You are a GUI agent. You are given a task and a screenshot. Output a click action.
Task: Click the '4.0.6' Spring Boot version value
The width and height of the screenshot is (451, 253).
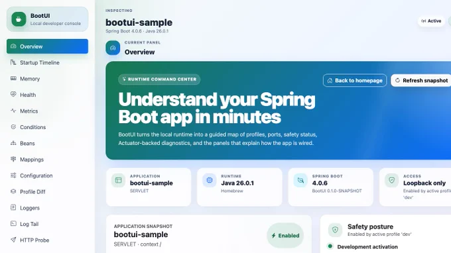[x=320, y=183]
